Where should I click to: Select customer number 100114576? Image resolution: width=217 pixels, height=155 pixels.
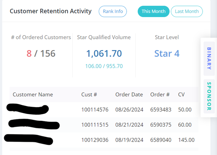coord(95,109)
